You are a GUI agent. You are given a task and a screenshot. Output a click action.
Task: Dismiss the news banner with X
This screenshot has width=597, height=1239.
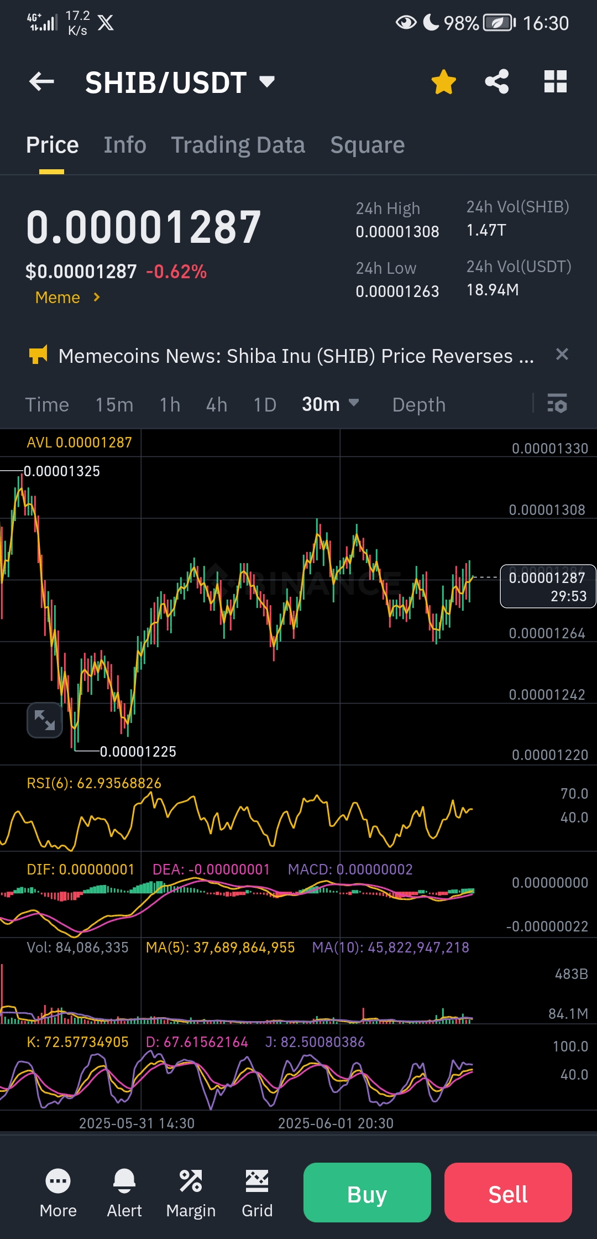click(x=562, y=355)
